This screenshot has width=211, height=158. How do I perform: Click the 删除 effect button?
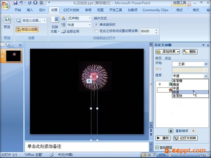tap(190, 52)
